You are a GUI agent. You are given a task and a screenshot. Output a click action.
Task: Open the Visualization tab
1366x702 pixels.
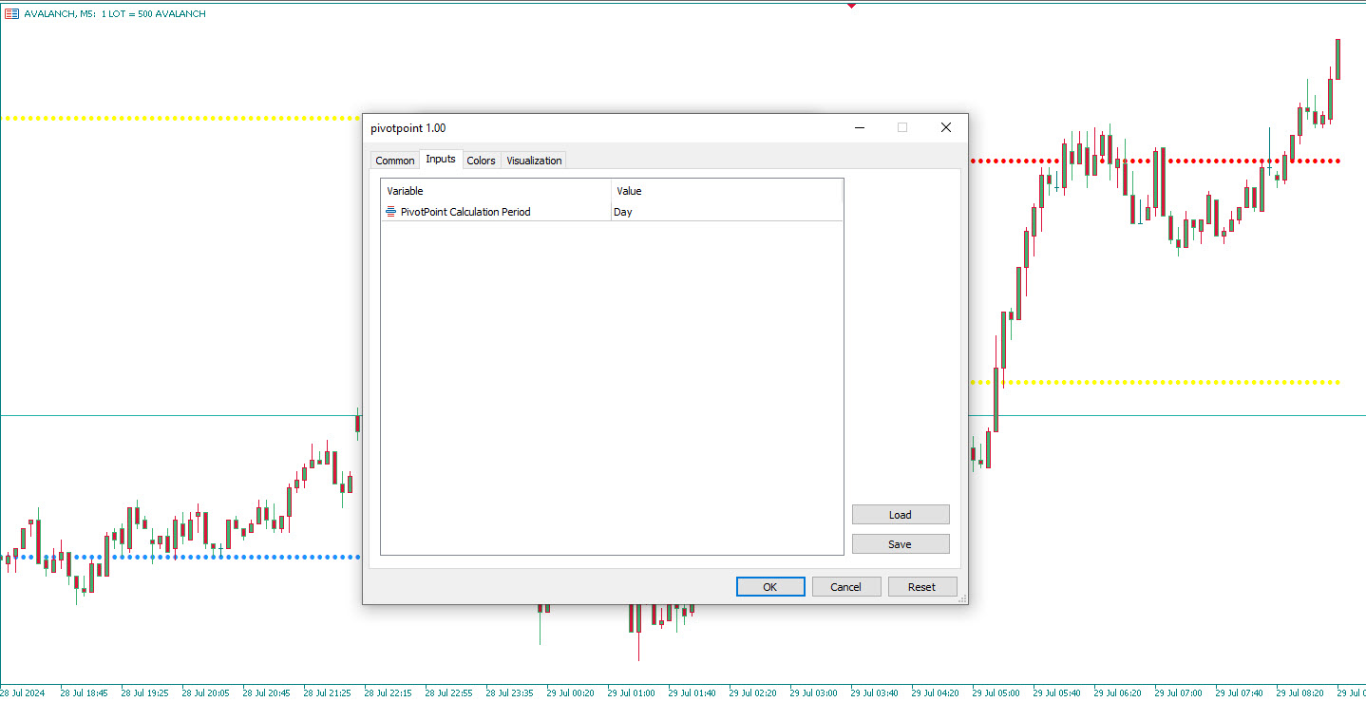coord(534,161)
